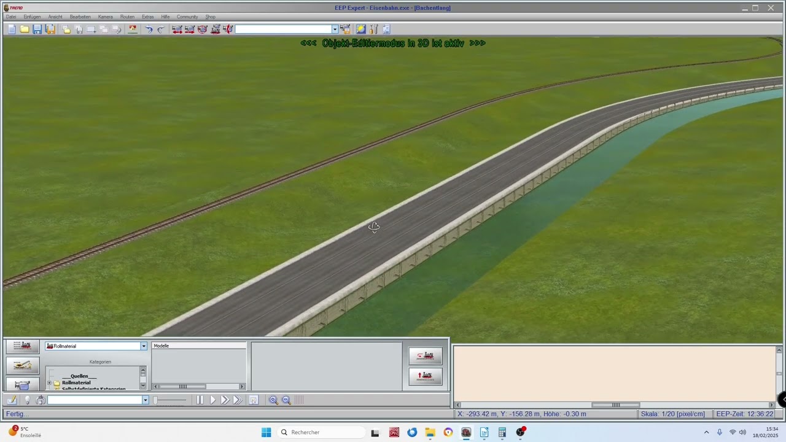The width and height of the screenshot is (786, 442).
Task: Click the triple-arrow fastest forward button
Action: pyautogui.click(x=238, y=400)
